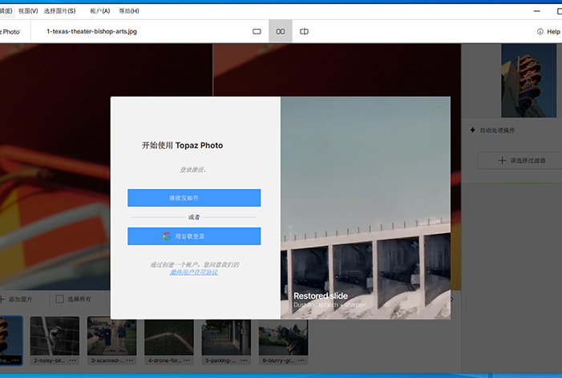Select the 5-parking image thumbnail
The image size is (562, 378).
coord(226,336)
